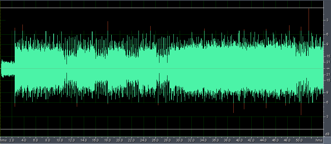This screenshot has height=144, width=331.
Task: Select the 6.0 time ruler label
Action: coord(36,140)
